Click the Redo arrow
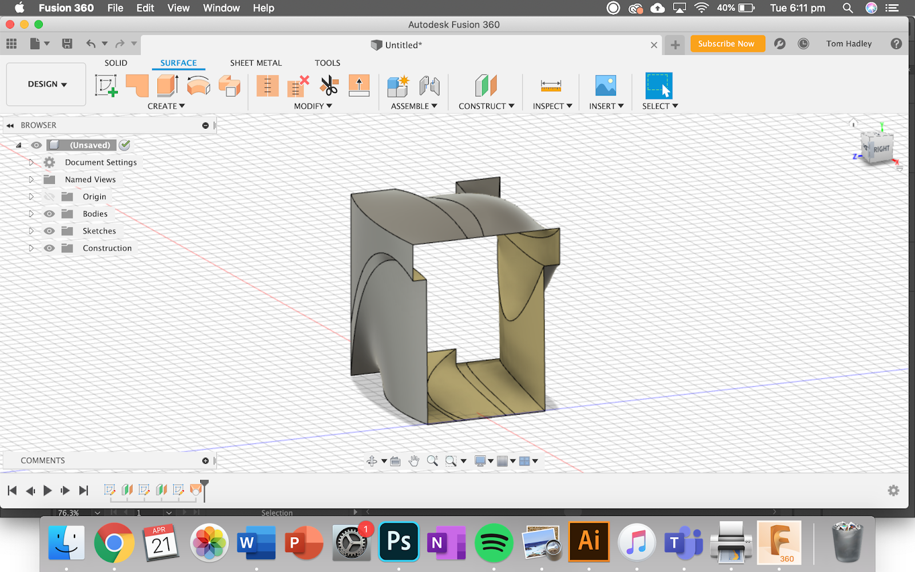 [120, 43]
